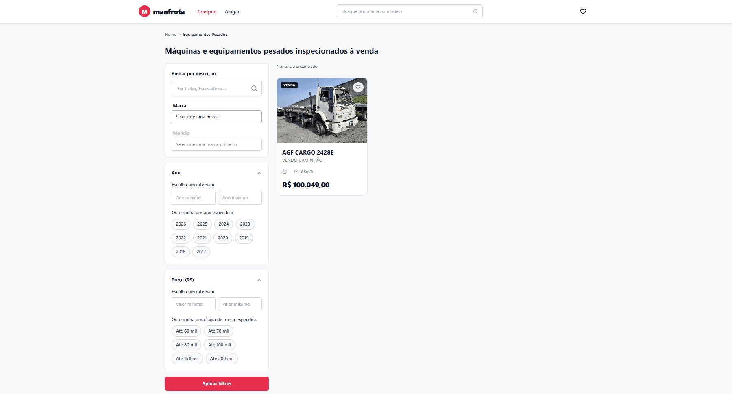Choose price range Até 70 mil
The image size is (732, 394).
click(x=219, y=331)
